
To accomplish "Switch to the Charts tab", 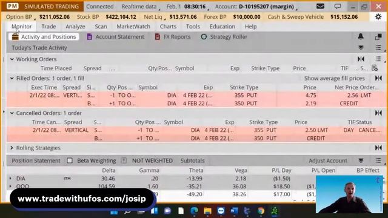I will pos(168,27).
